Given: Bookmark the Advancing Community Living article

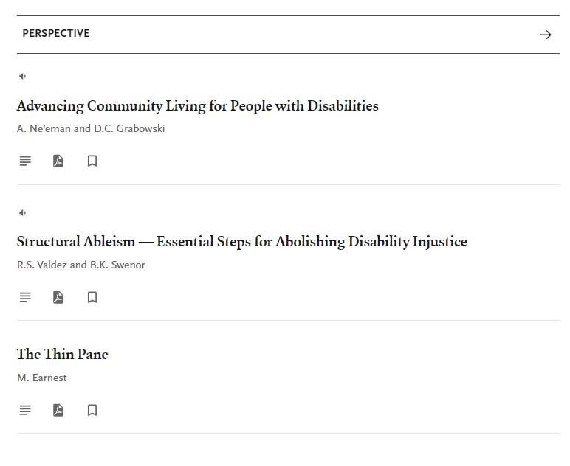Looking at the screenshot, I should click(92, 161).
